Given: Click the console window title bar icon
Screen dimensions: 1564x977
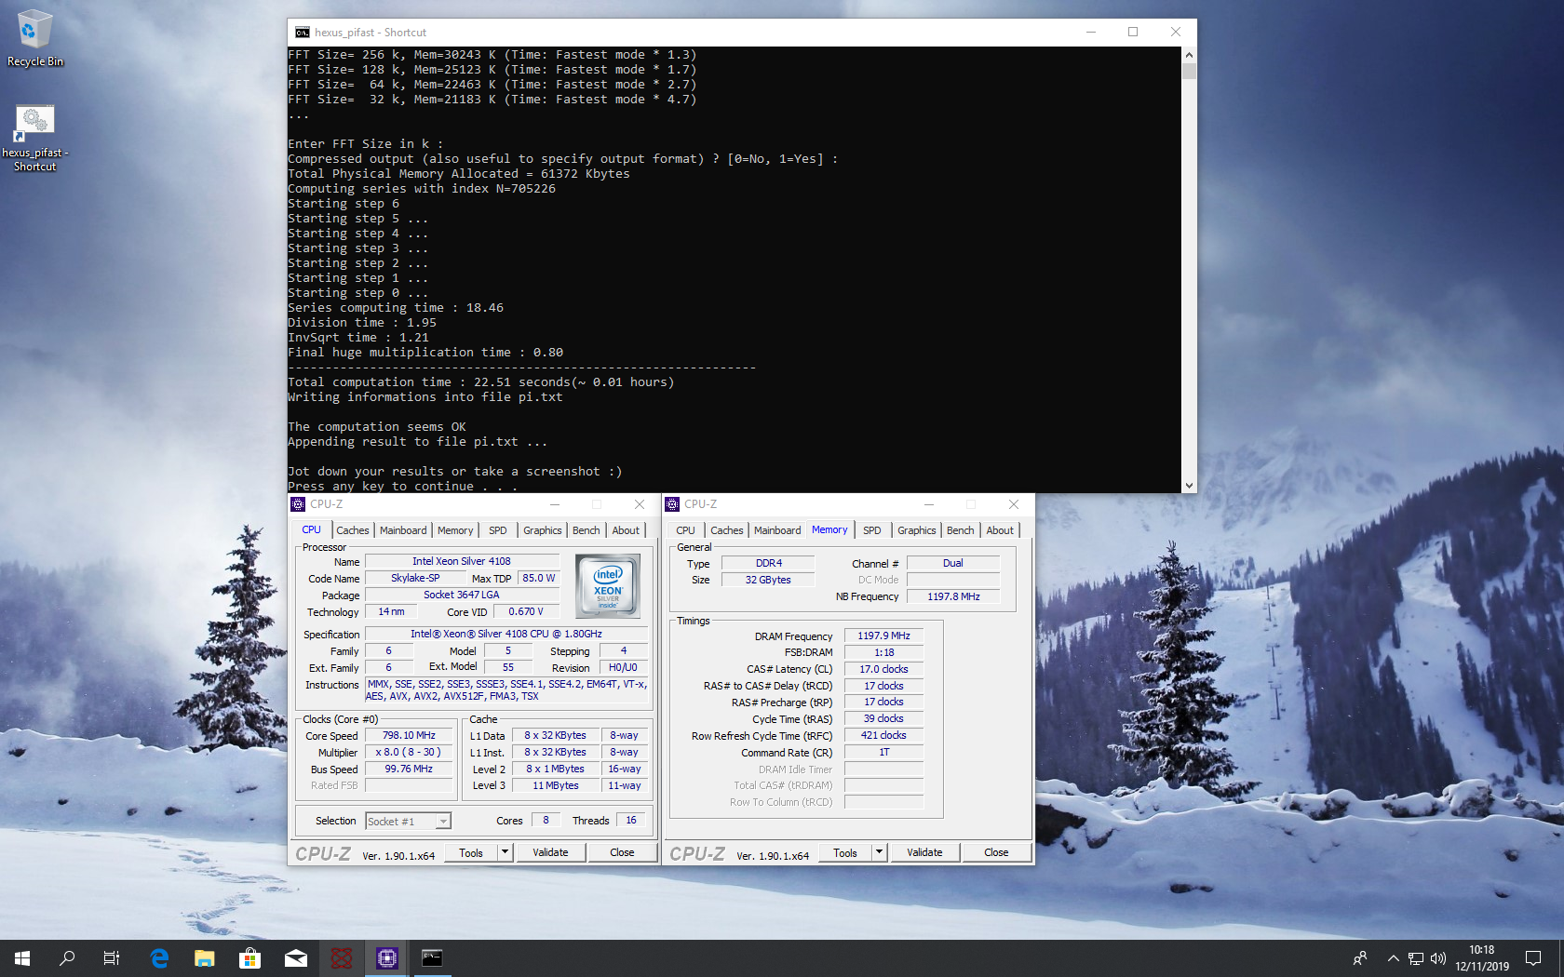Looking at the screenshot, I should [303, 32].
